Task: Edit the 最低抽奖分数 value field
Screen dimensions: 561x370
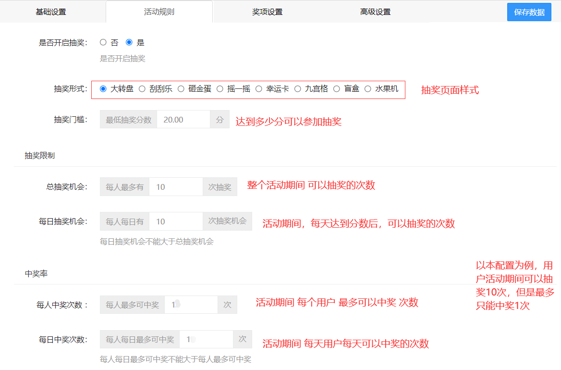Action: 183,120
